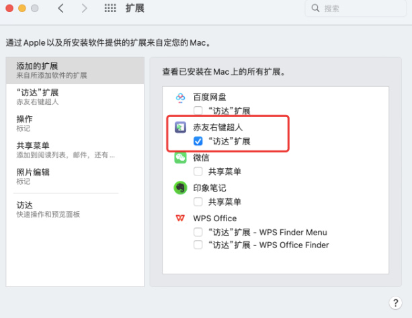Viewport: 412px width, 318px height.
Task: Click the Baidu Netdisk app icon
Action: 180,98
